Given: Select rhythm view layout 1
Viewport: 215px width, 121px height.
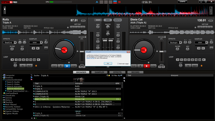Looking at the screenshot, I should tap(211, 8).
